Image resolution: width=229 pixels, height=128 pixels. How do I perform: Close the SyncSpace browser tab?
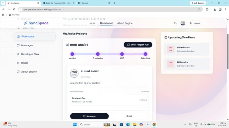click(38, 3)
